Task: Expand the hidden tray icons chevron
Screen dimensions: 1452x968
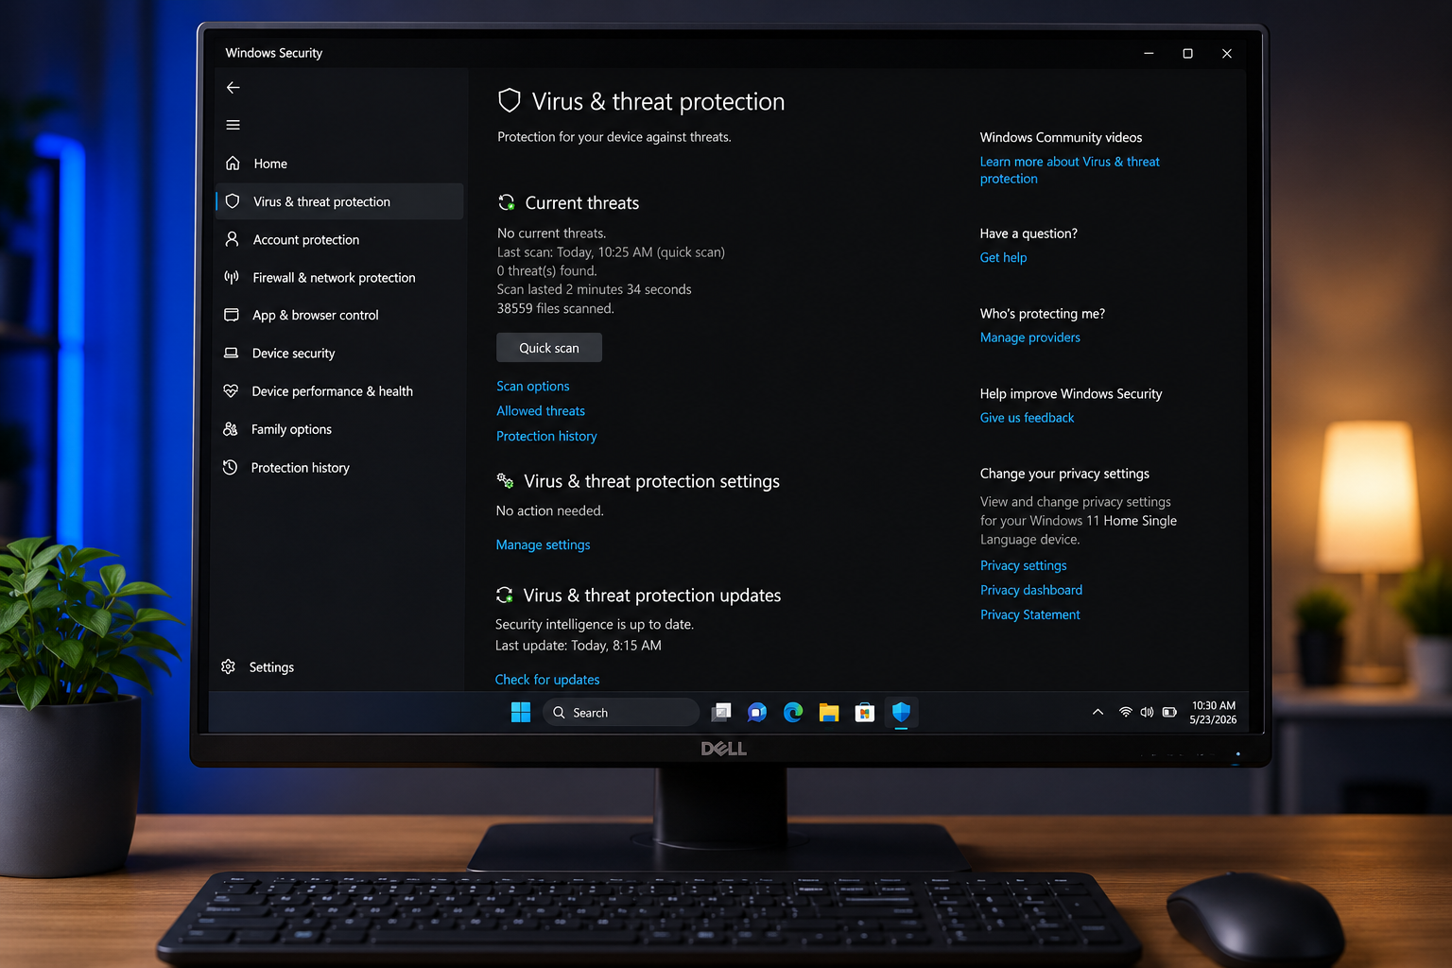Action: pos(1098,712)
